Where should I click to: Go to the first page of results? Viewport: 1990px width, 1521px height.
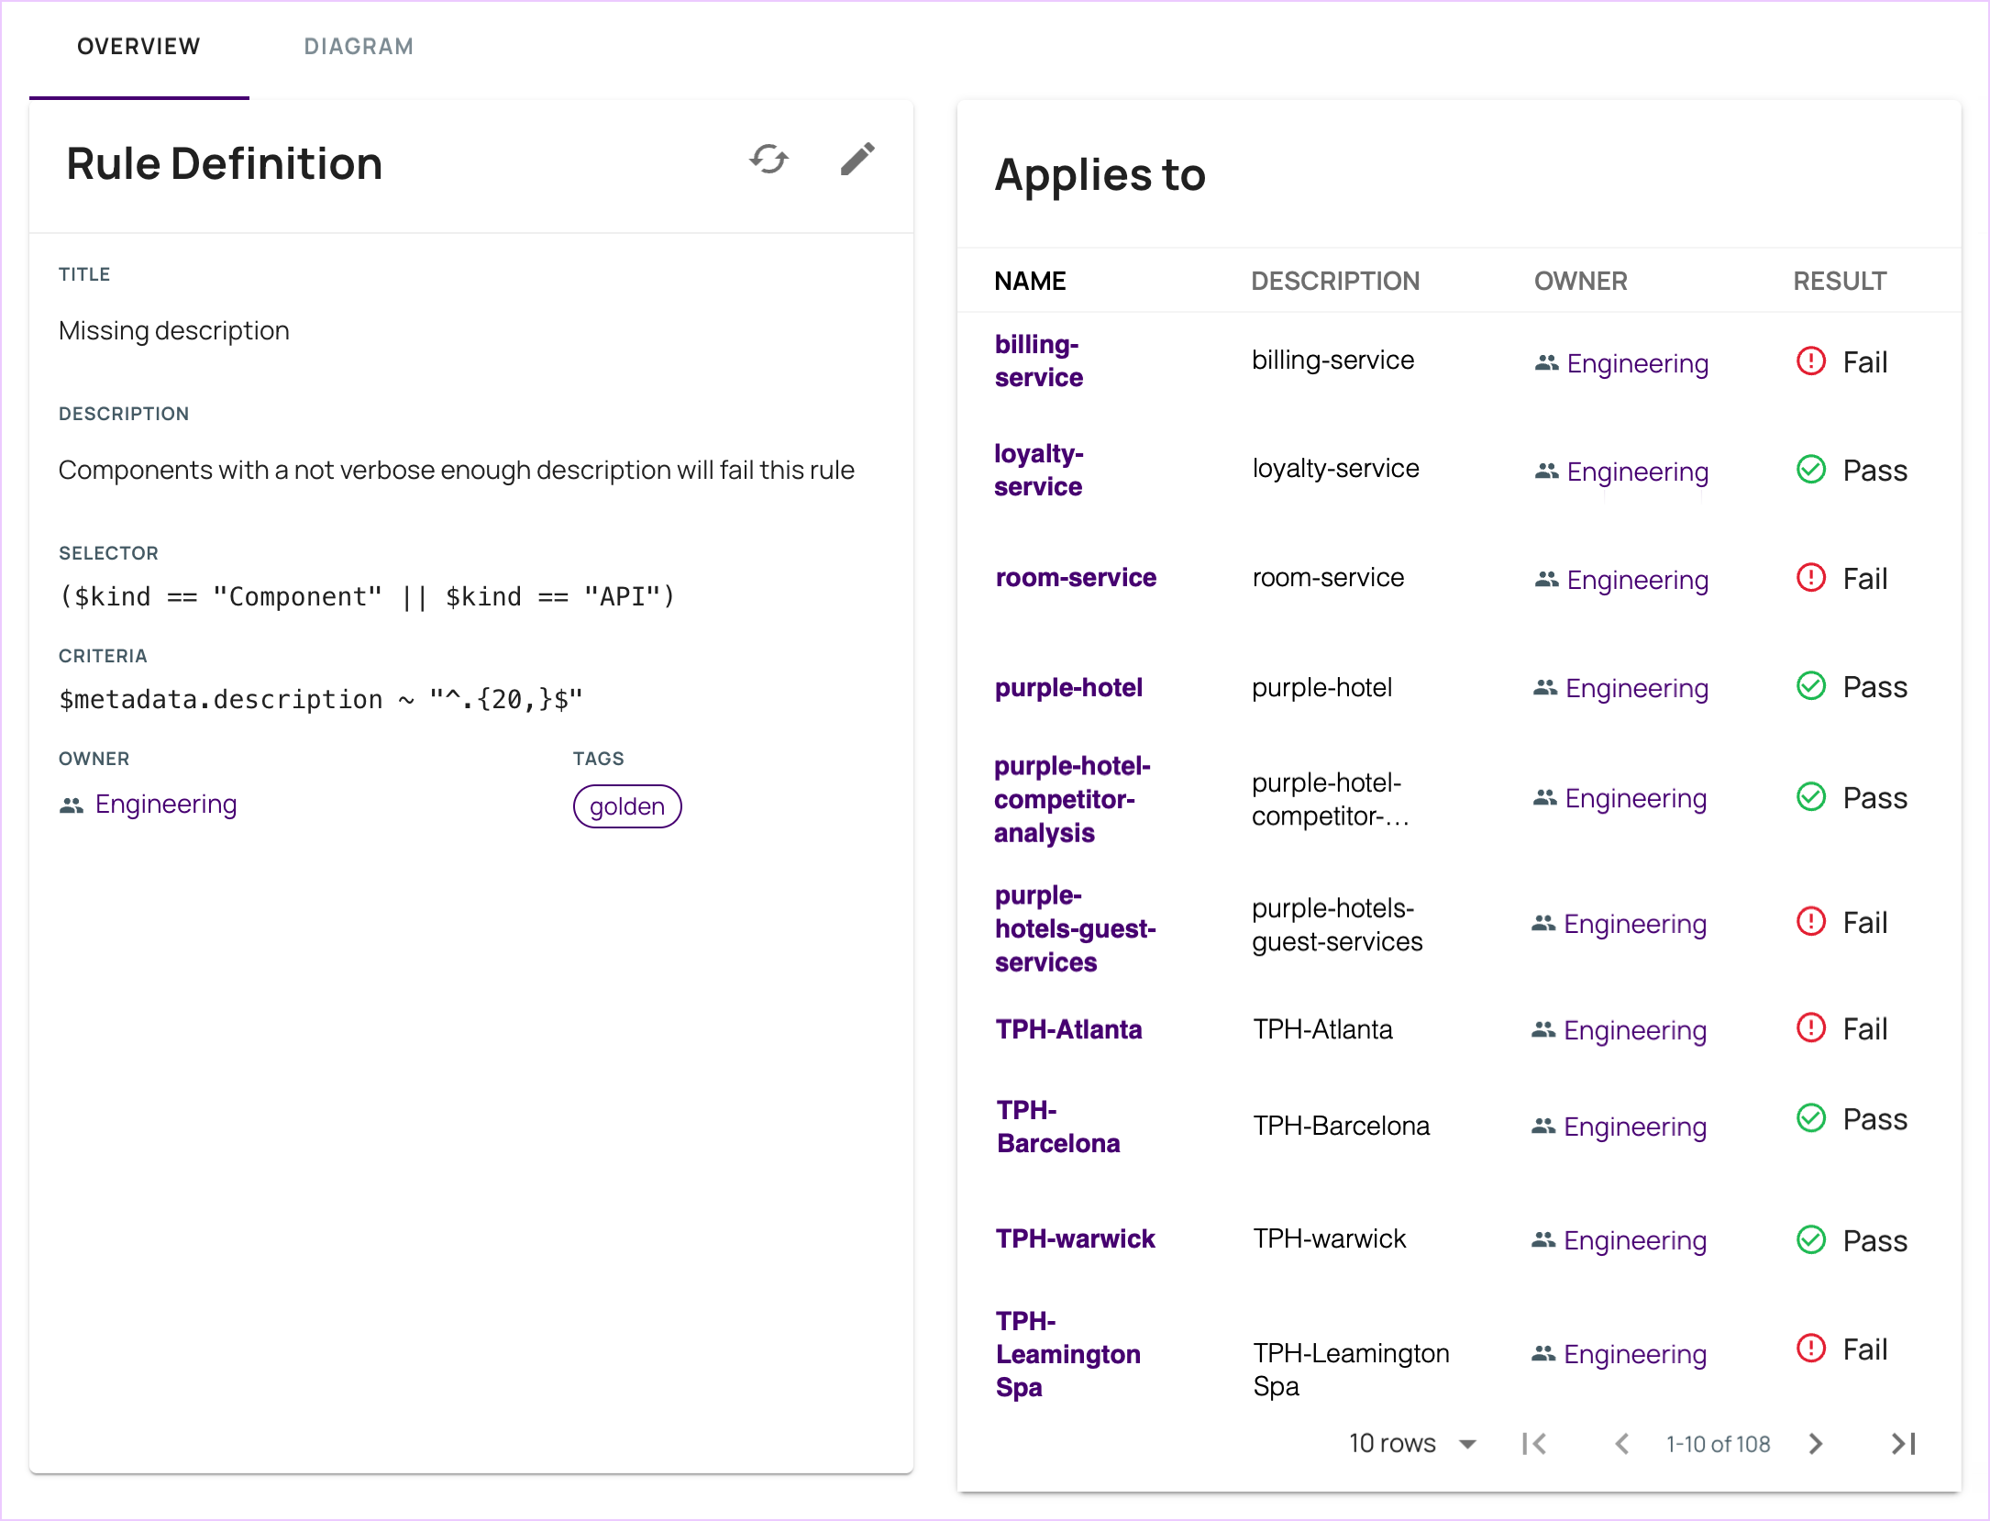click(1534, 1444)
